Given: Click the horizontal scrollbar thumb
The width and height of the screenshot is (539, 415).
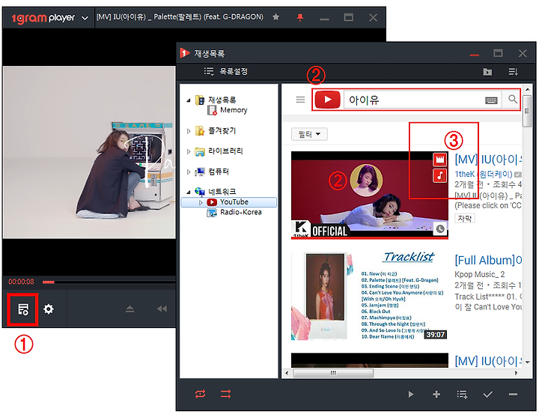Looking at the screenshot, I should click(333, 373).
